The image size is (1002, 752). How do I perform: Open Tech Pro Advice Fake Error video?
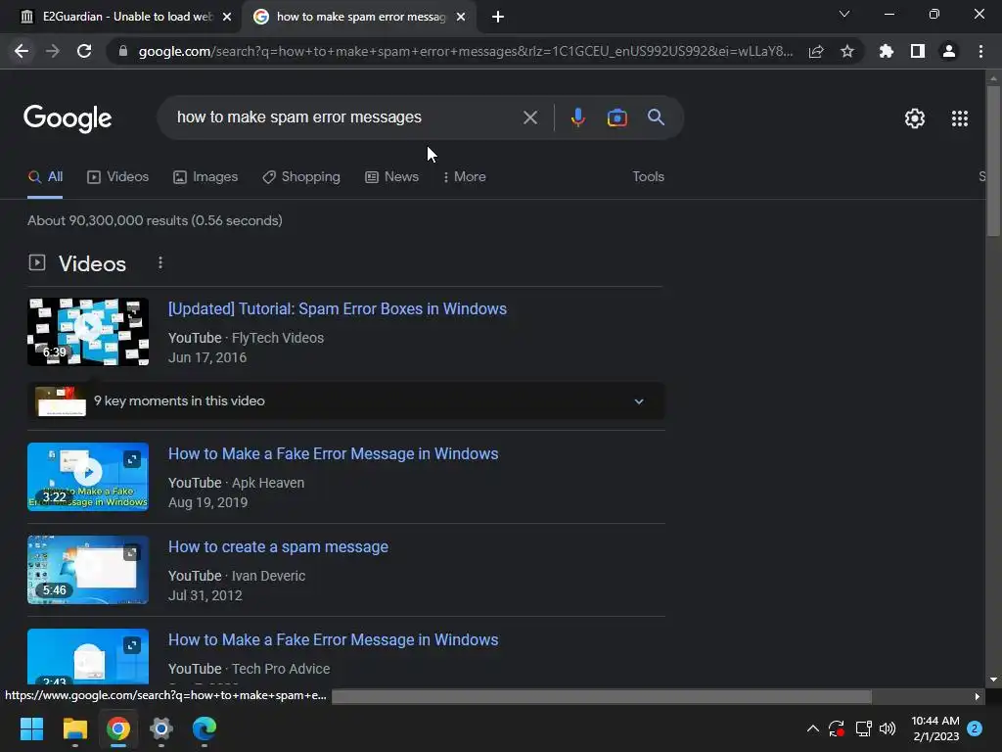click(333, 640)
